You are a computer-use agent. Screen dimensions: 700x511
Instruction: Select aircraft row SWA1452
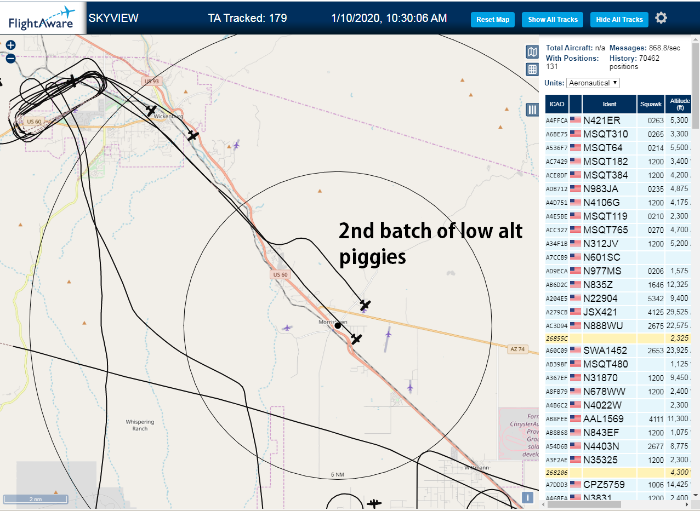[x=618, y=351]
